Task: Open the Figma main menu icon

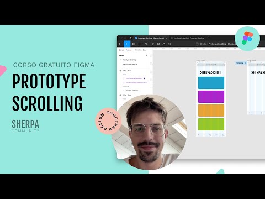Action: click(x=120, y=44)
